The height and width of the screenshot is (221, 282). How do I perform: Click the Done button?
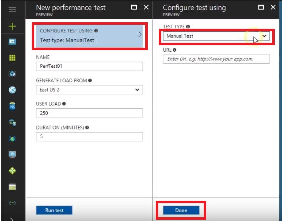pyautogui.click(x=181, y=210)
